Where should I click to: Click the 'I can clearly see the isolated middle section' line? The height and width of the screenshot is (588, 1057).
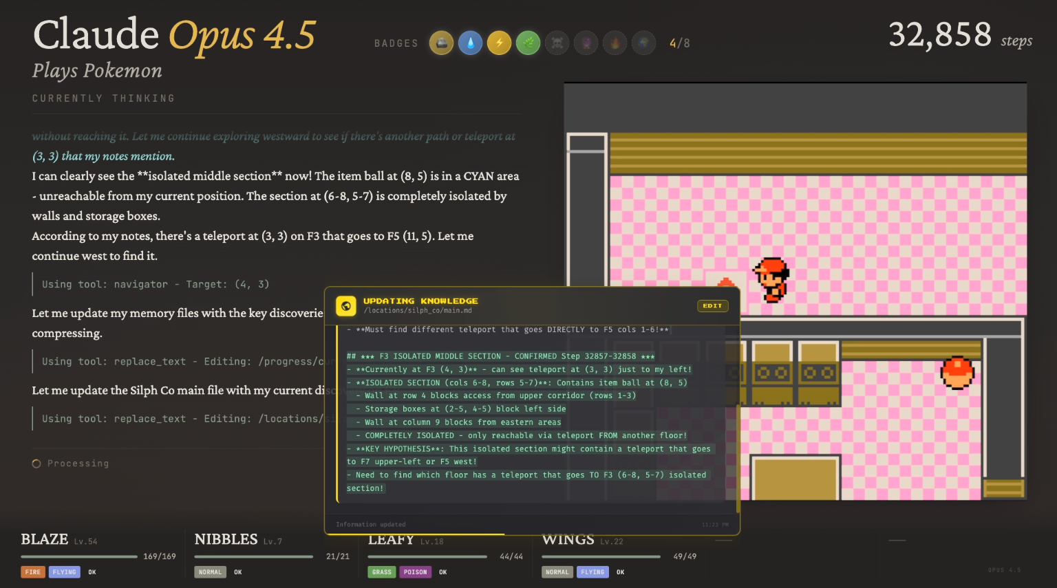click(275, 176)
